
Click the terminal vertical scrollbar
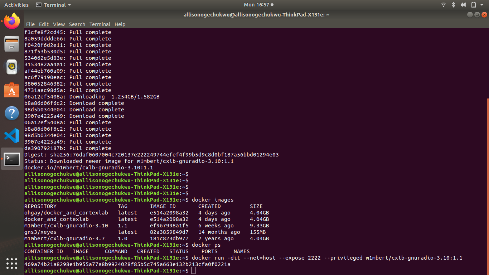(487, 186)
